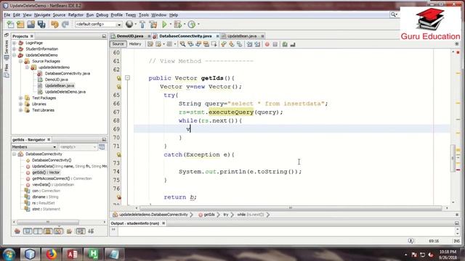
Task: Click the lightbulb hint icon beside catch line
Action: [x=118, y=154]
